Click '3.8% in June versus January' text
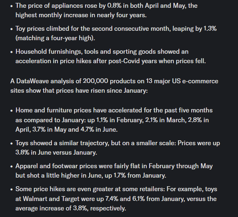 (x=56, y=153)
